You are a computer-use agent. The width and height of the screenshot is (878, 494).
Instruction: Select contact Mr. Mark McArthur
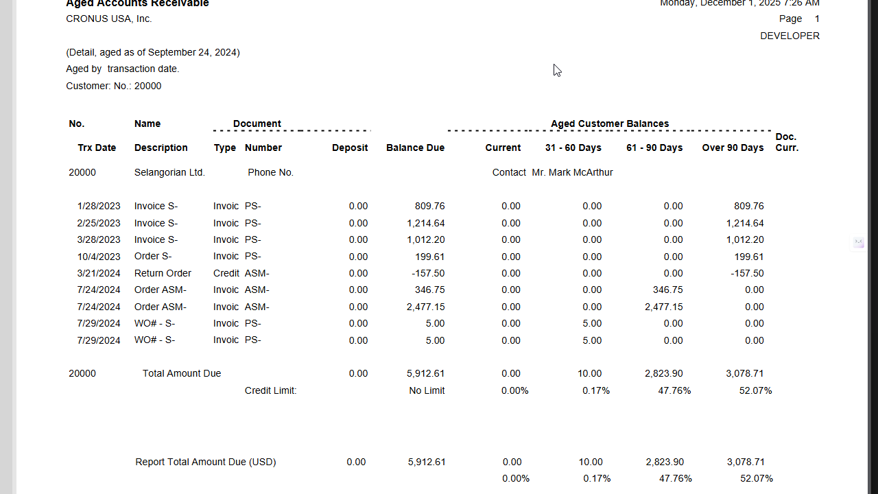click(x=572, y=172)
